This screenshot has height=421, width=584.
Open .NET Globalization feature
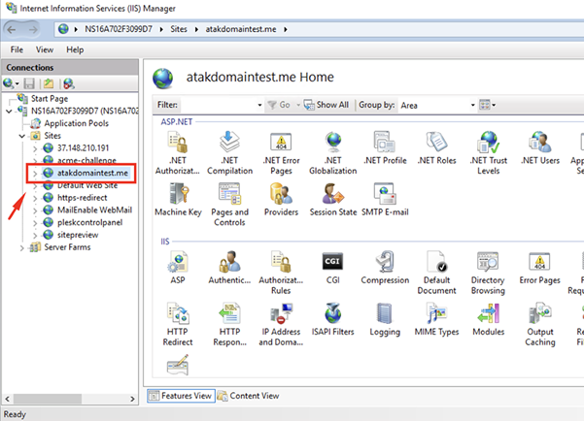[x=333, y=153]
